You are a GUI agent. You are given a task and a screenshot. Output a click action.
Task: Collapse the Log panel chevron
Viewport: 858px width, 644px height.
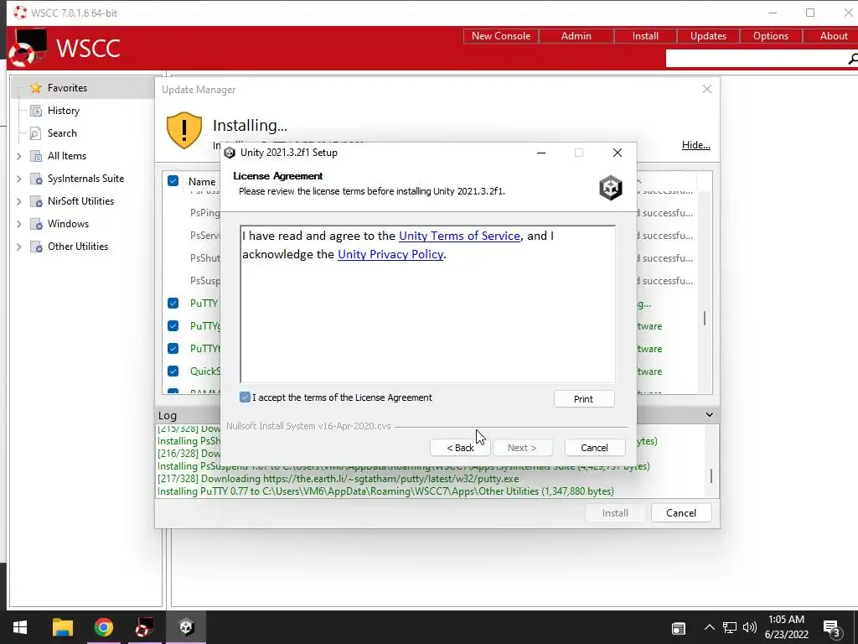pos(709,414)
